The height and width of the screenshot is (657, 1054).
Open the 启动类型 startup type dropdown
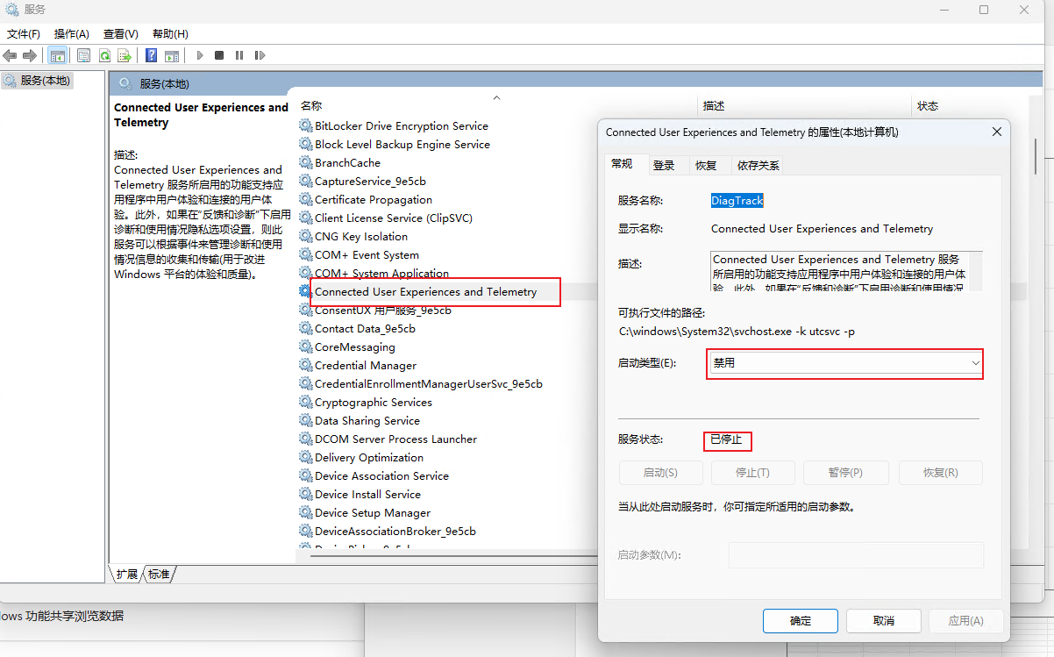point(844,363)
